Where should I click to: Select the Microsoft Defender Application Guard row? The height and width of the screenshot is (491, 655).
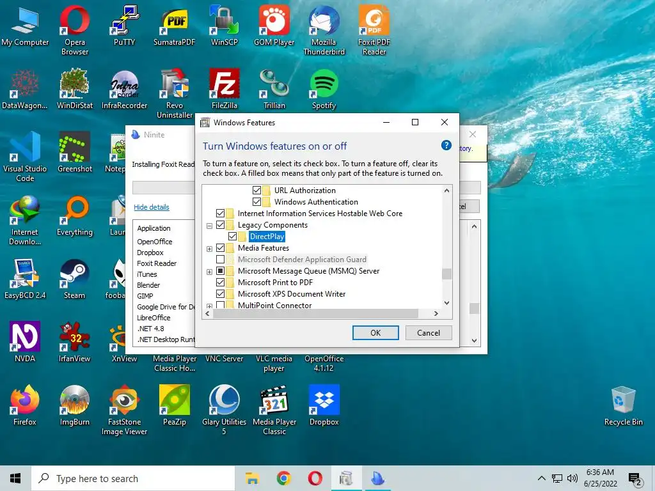302,260
